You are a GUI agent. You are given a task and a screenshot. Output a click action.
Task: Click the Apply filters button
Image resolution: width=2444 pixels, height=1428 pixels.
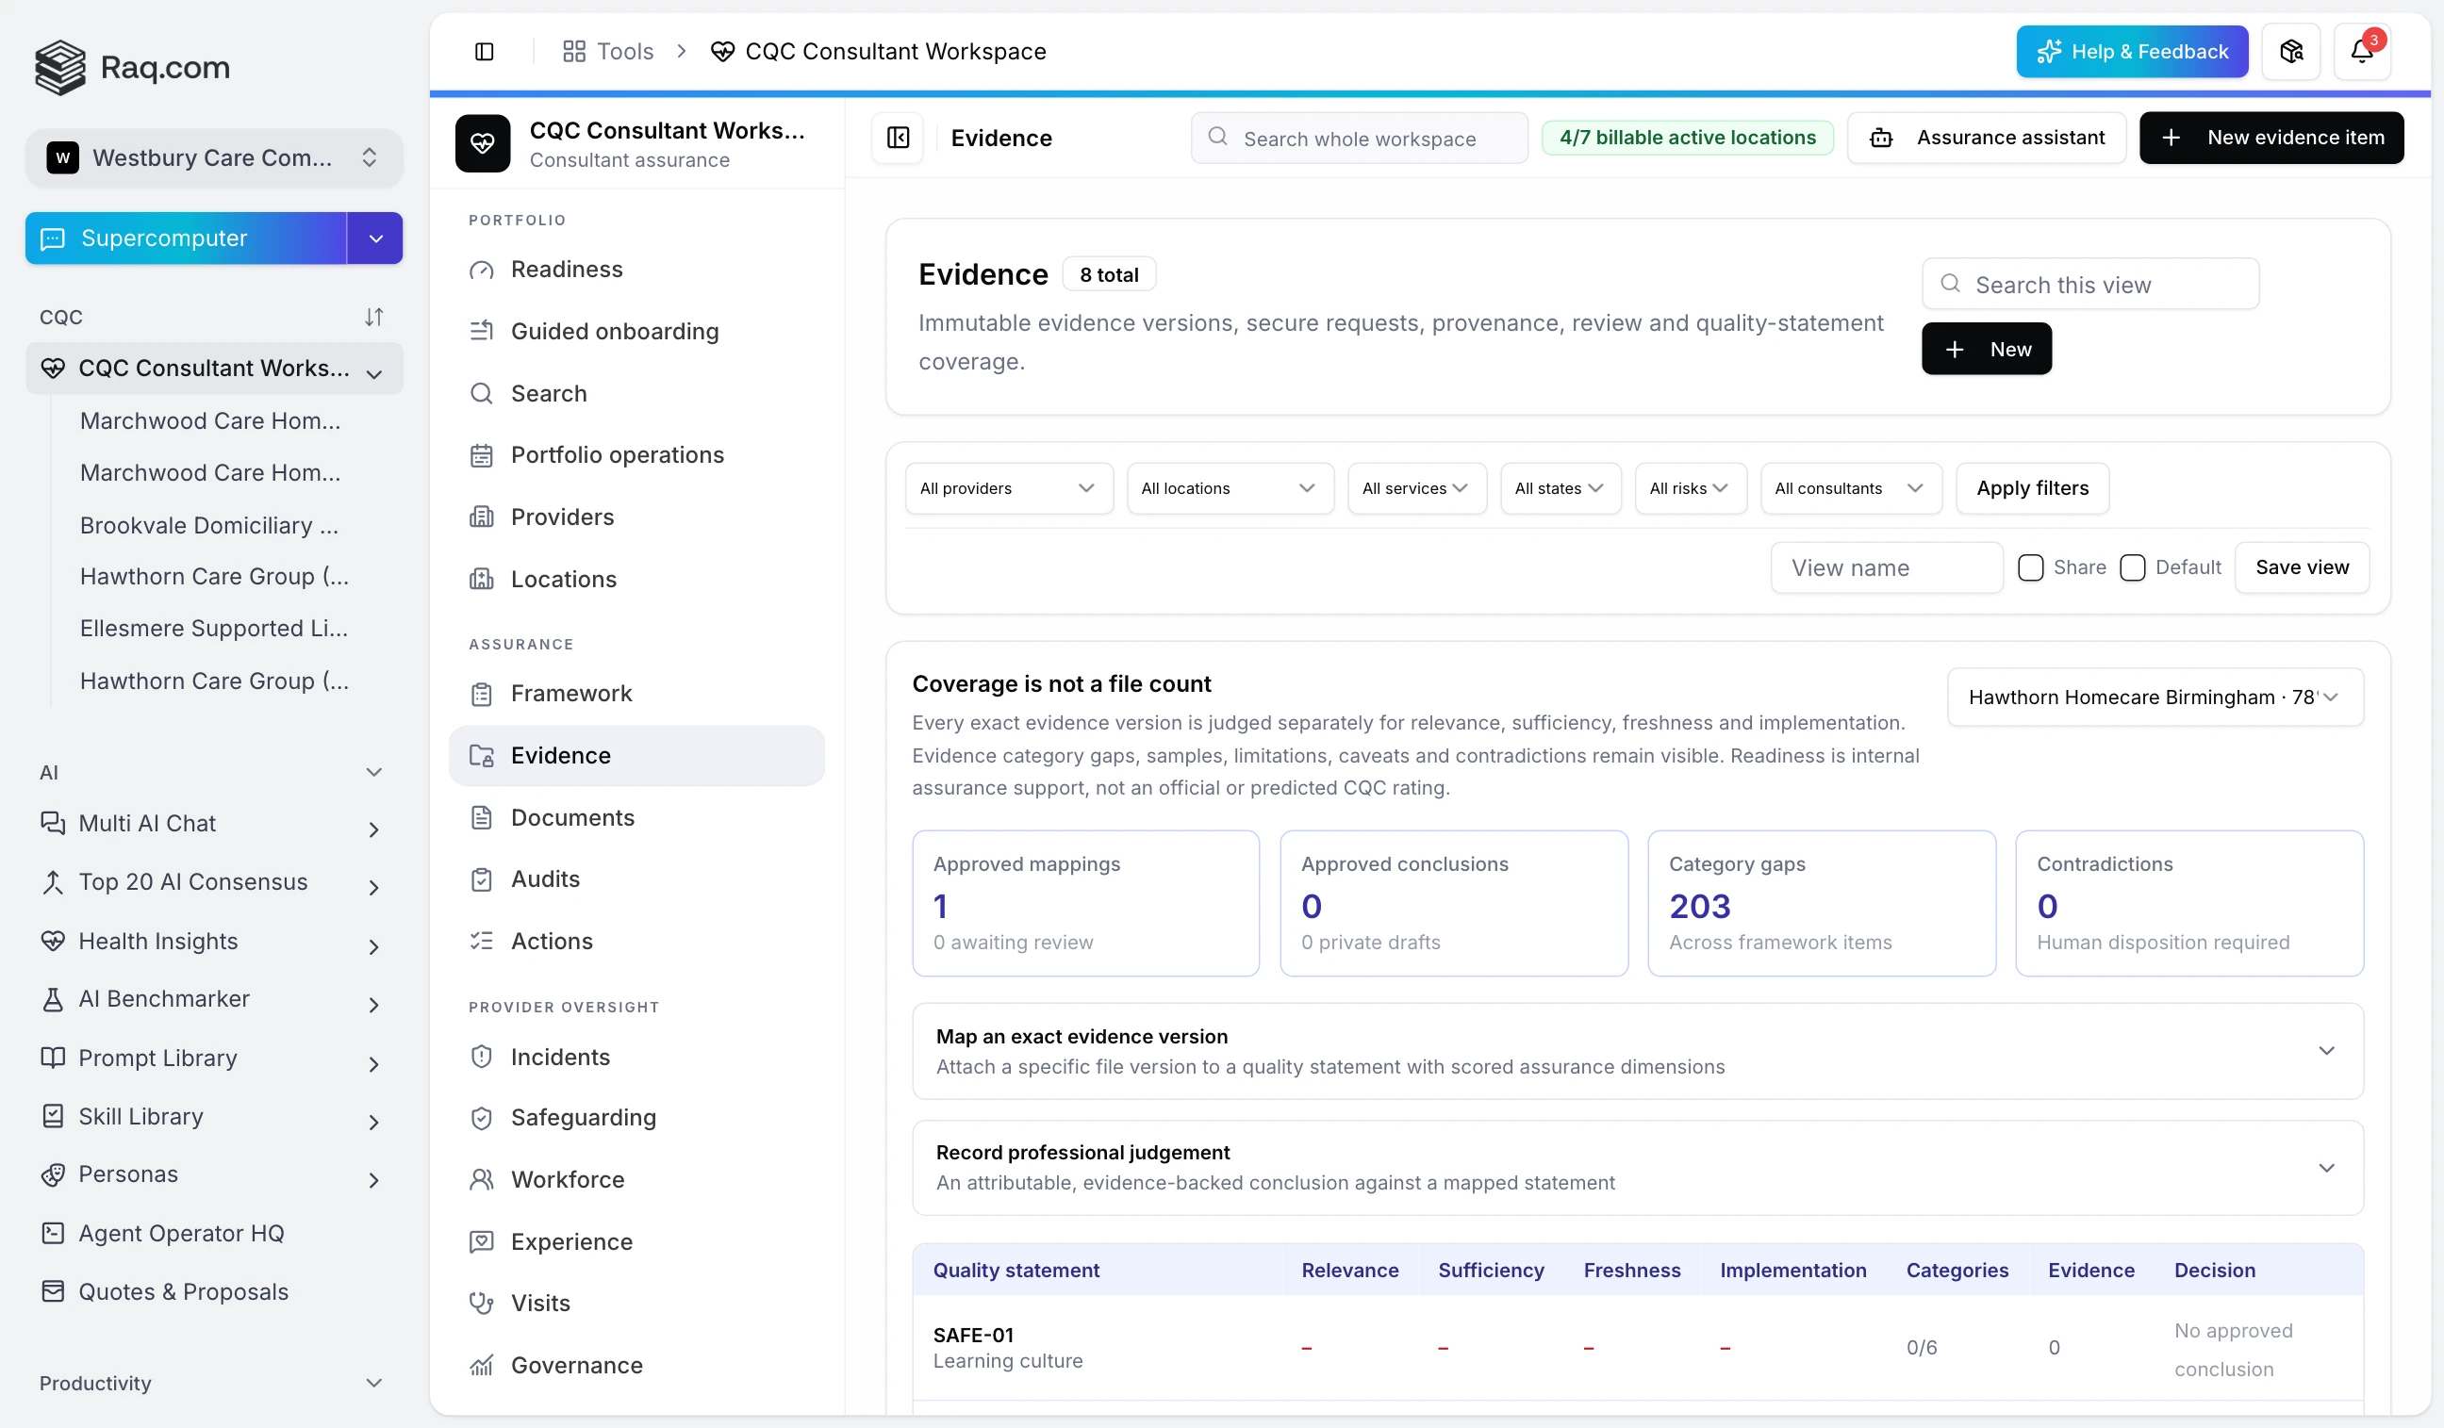point(2033,488)
